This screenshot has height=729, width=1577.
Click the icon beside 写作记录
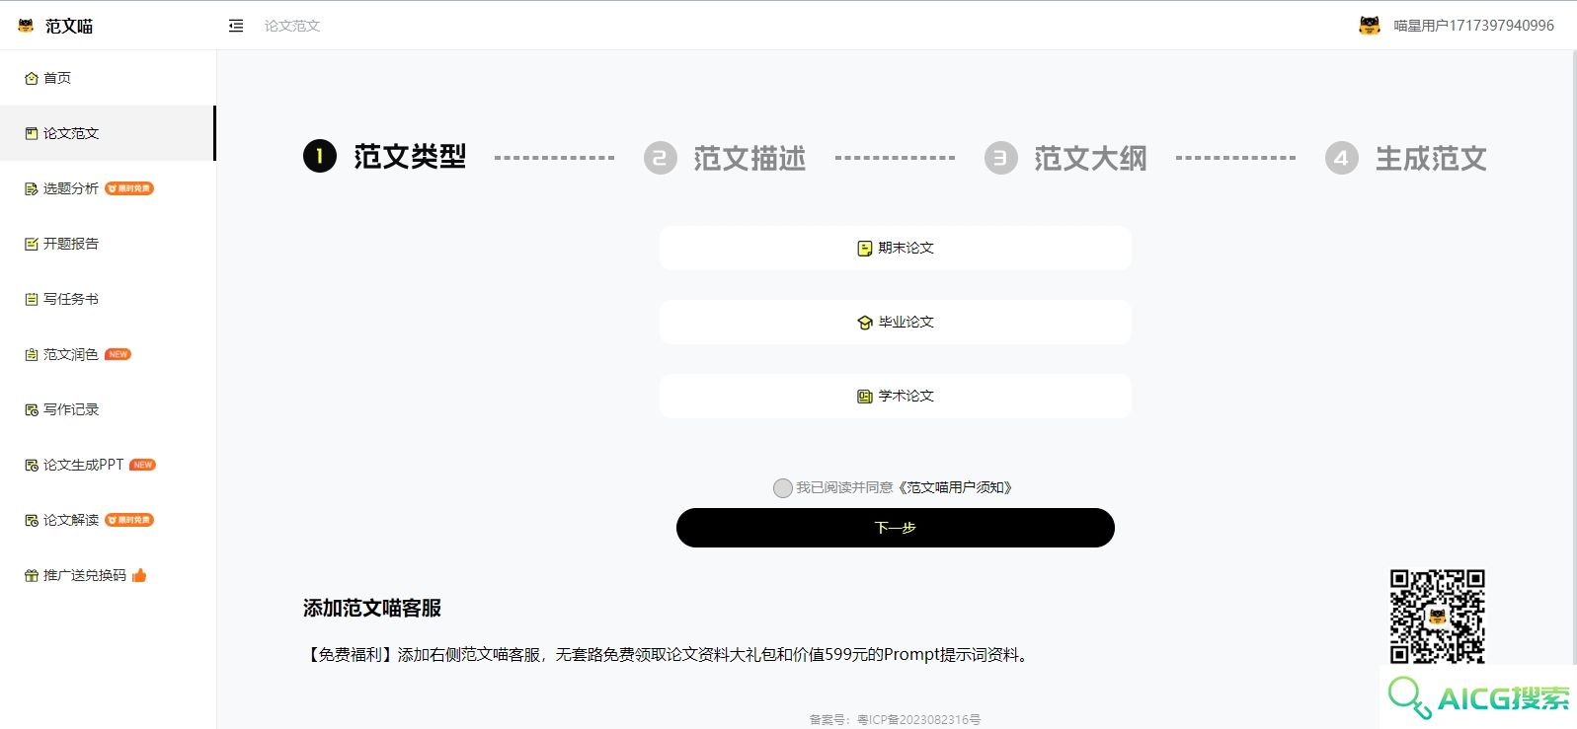32,409
